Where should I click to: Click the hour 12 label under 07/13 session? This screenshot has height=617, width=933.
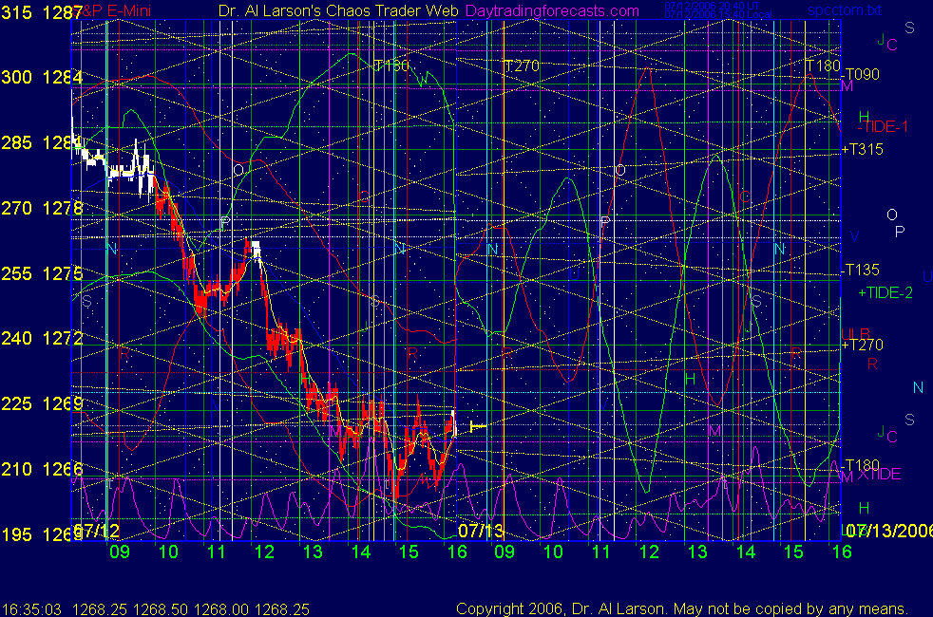(649, 552)
